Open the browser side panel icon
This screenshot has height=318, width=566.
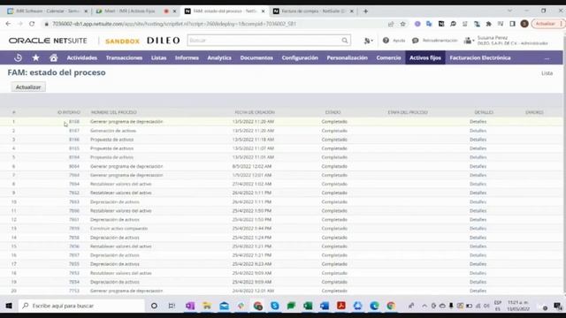pos(513,24)
